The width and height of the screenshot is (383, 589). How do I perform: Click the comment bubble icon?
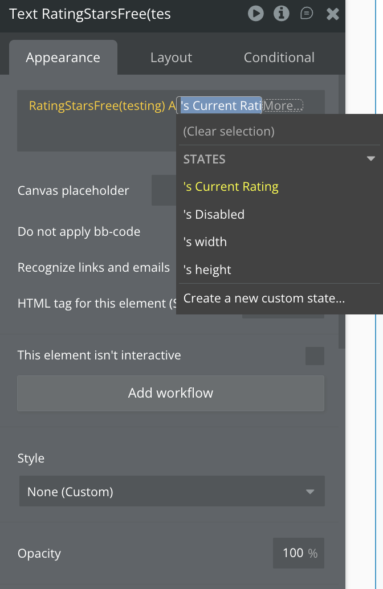tap(307, 13)
